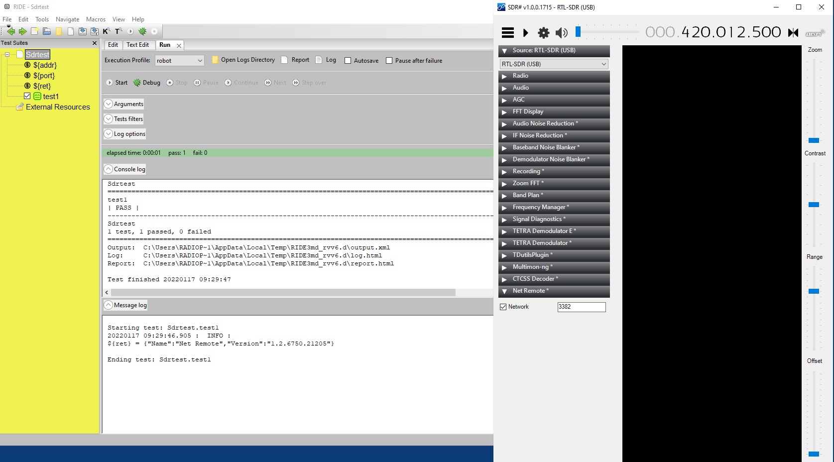Image resolution: width=834 pixels, height=462 pixels.
Task: Enable Pause after failure checkbox
Action: [x=389, y=61]
